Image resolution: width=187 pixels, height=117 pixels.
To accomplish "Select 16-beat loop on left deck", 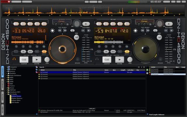I will (x=44, y=47).
